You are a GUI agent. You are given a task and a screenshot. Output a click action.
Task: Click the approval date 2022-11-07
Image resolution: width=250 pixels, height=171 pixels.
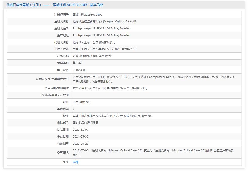coord(80,130)
